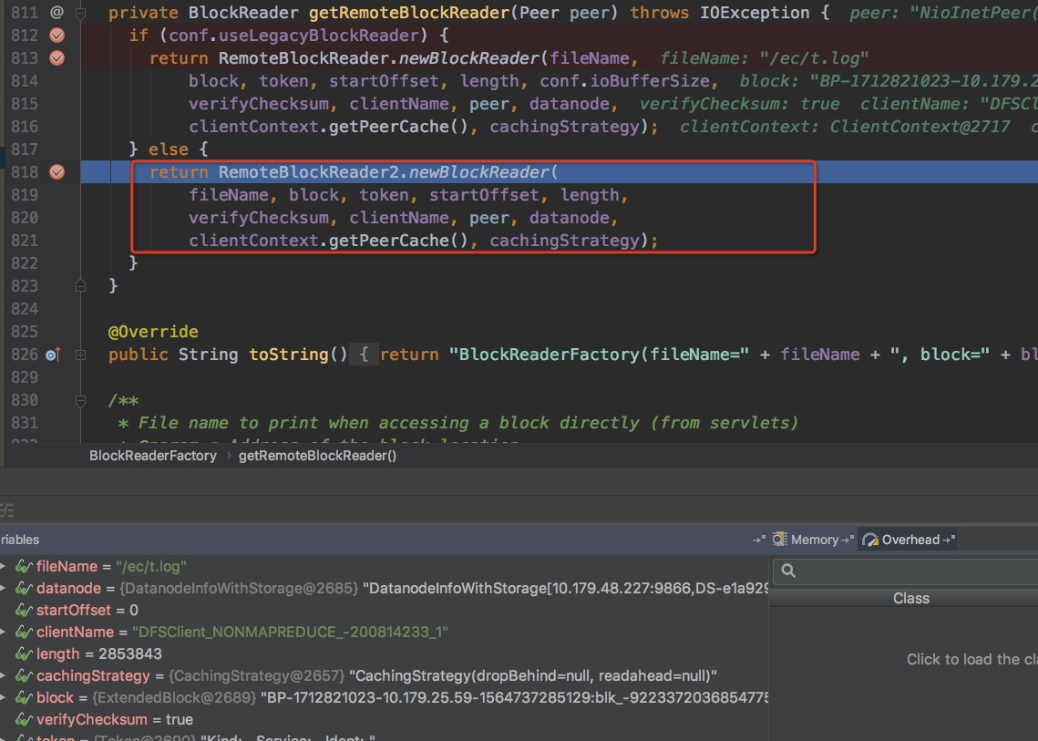
Task: Click the ExtendedBlock@2689 value text
Action: 173,697
